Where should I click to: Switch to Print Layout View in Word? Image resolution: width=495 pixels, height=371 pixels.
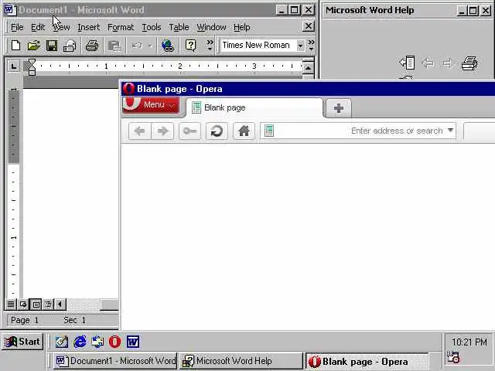[x=36, y=304]
